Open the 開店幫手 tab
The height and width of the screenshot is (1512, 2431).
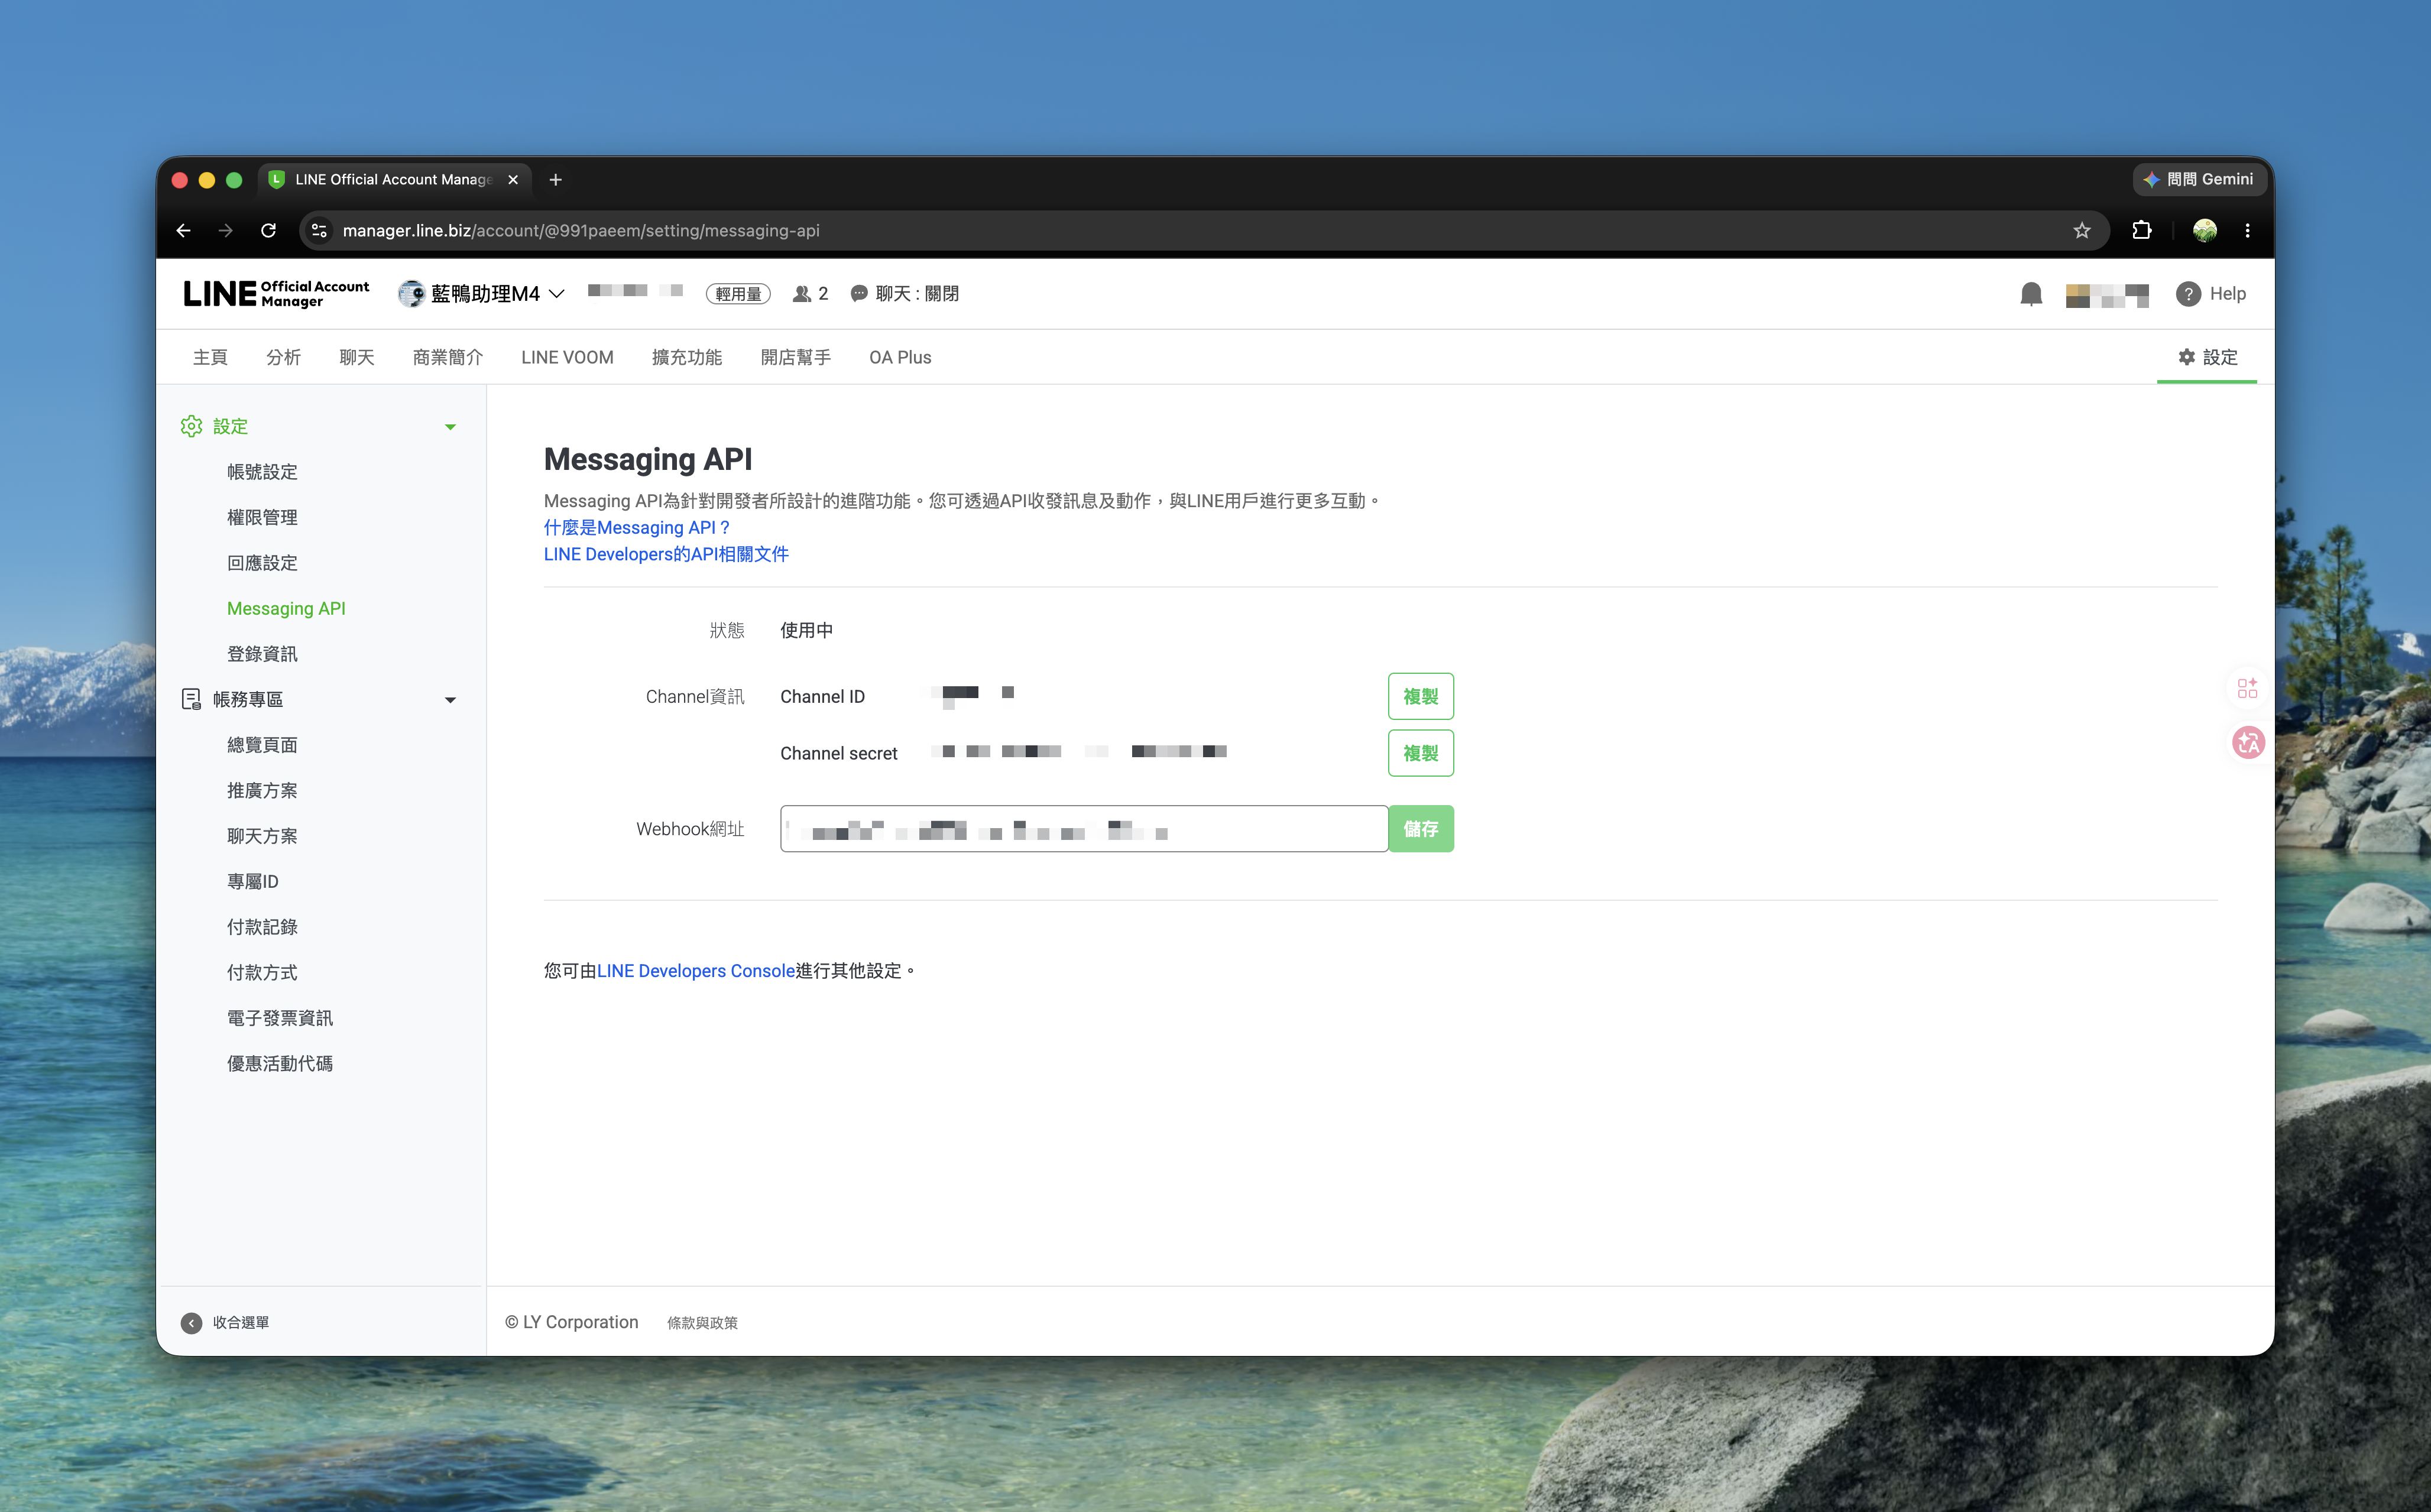(796, 357)
